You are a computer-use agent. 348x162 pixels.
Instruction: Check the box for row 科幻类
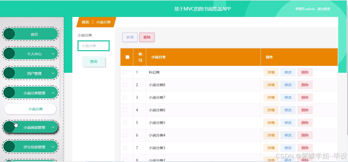pos(125,72)
